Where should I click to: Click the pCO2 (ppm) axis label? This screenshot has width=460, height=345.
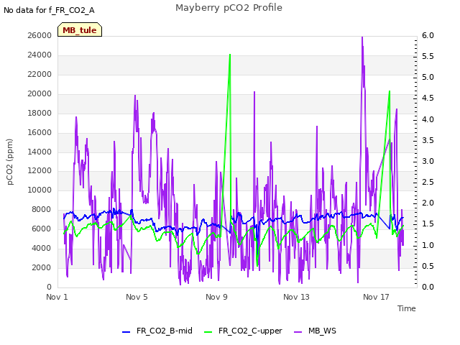(9, 162)
